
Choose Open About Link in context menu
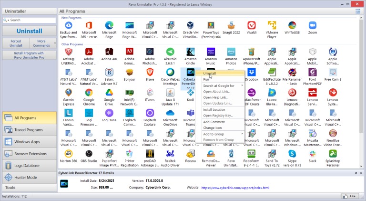[220, 92]
